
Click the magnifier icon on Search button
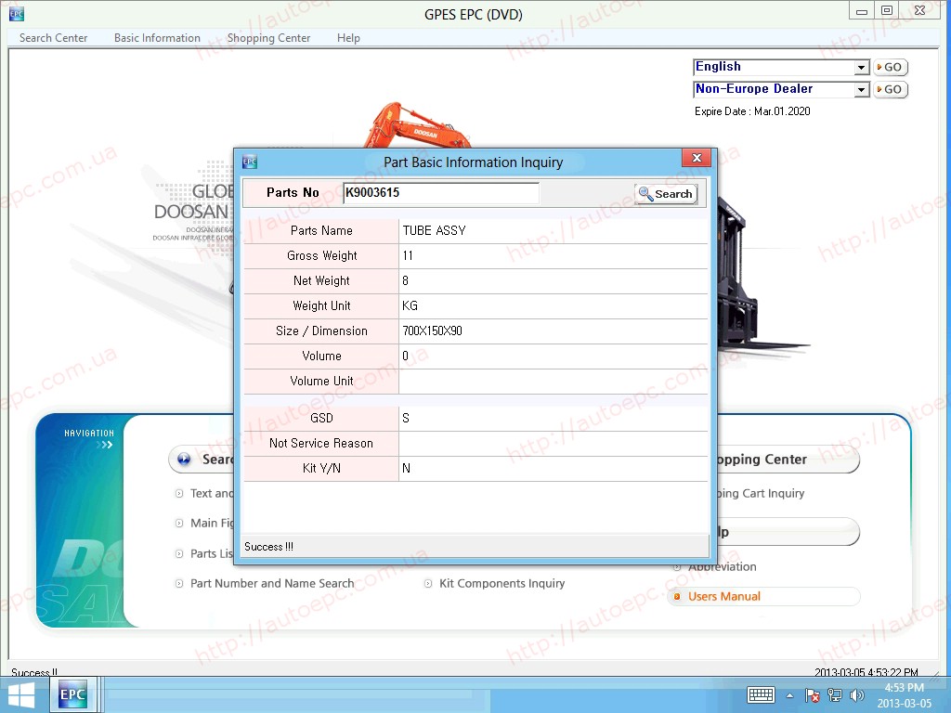646,194
